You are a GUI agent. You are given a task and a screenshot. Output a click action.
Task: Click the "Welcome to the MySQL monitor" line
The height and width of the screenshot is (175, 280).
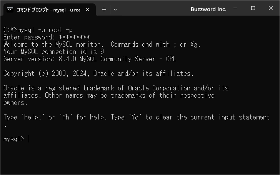tap(102, 44)
